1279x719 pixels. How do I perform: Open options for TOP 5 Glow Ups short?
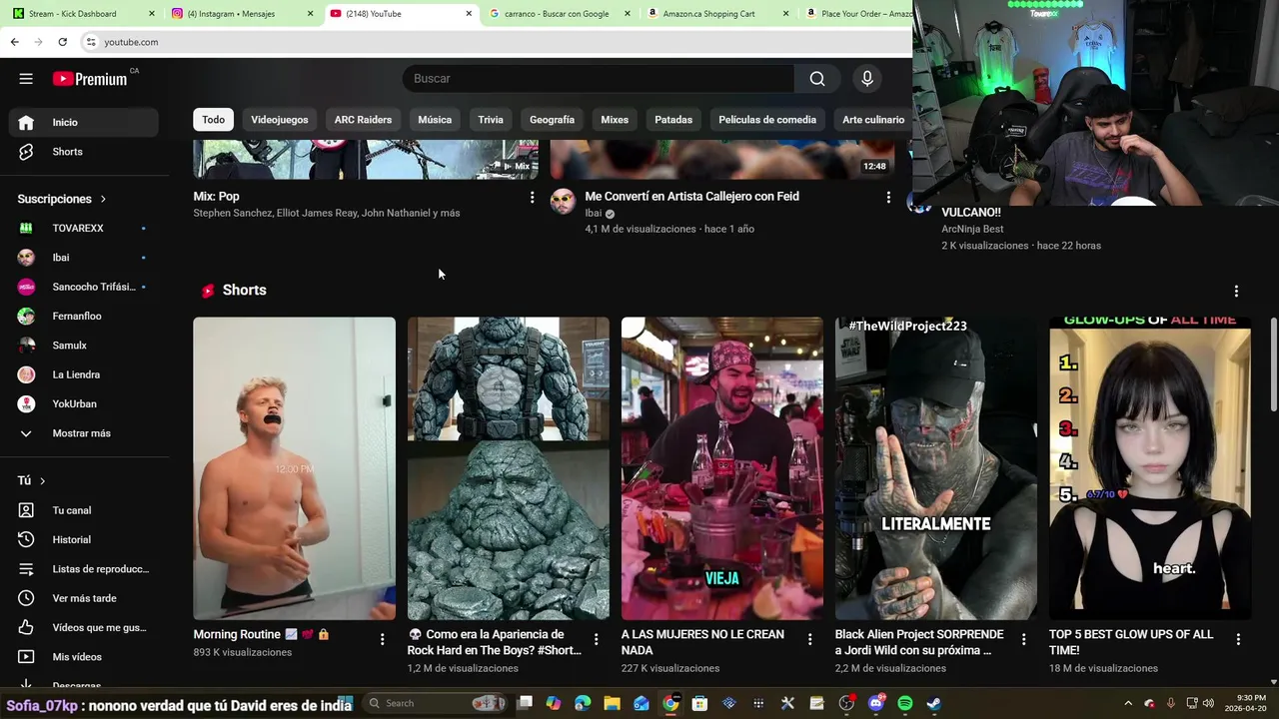tap(1238, 639)
